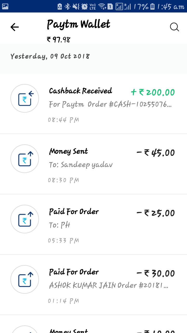Tap the Cashback Received transaction icon
The height and width of the screenshot is (333, 187).
[x=25, y=98]
